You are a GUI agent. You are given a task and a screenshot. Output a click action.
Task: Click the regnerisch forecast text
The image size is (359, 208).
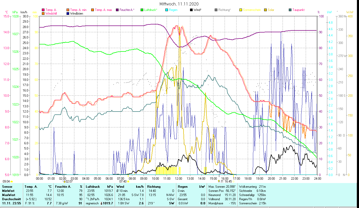[x=92, y=203]
